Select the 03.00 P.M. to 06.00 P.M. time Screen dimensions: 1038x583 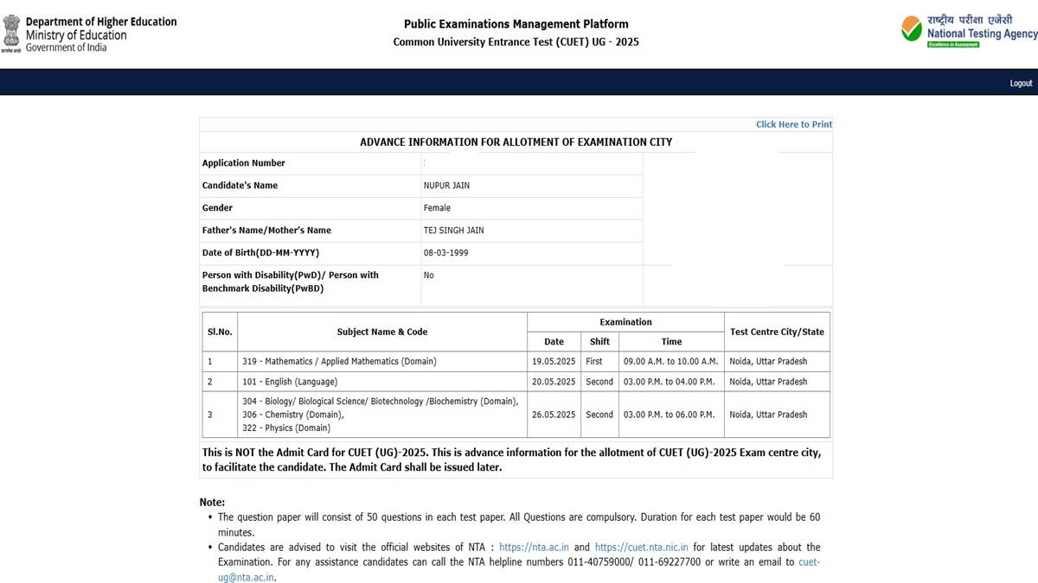click(x=671, y=415)
